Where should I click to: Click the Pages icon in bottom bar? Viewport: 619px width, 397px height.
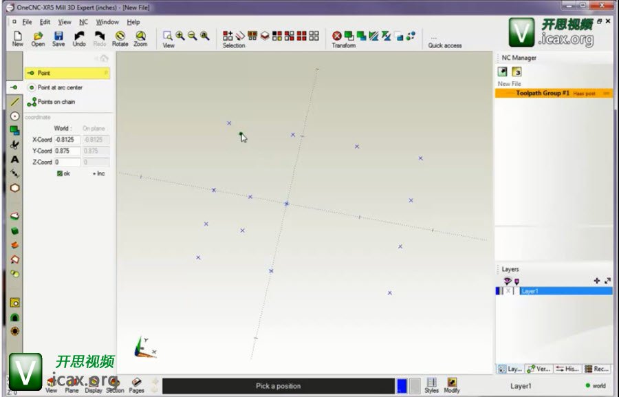click(x=136, y=385)
